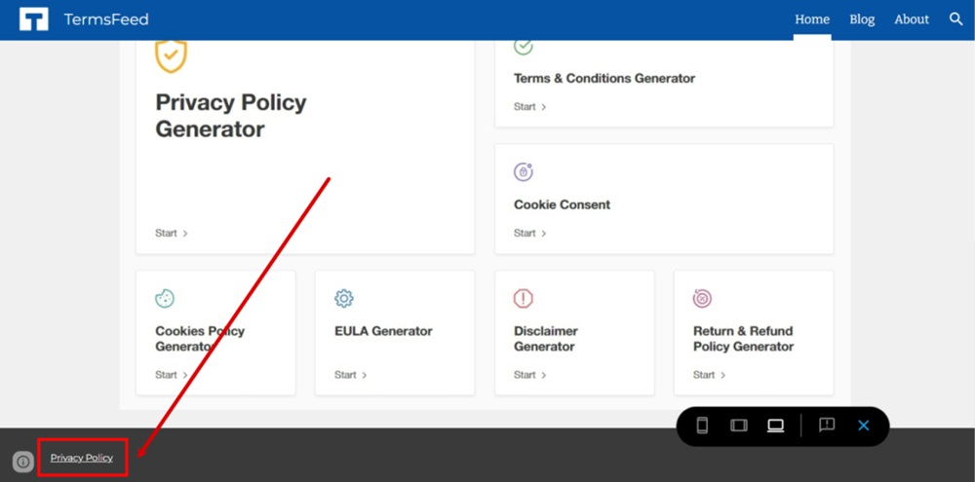
Task: Click the TermsFeed brand name
Action: tap(106, 19)
